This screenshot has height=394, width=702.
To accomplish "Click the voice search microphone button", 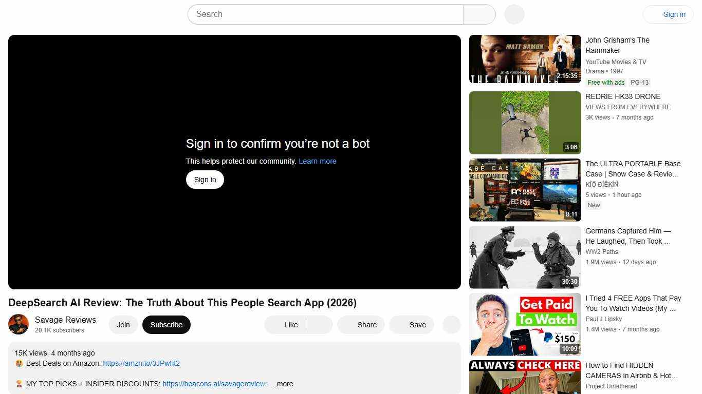I will pyautogui.click(x=513, y=14).
